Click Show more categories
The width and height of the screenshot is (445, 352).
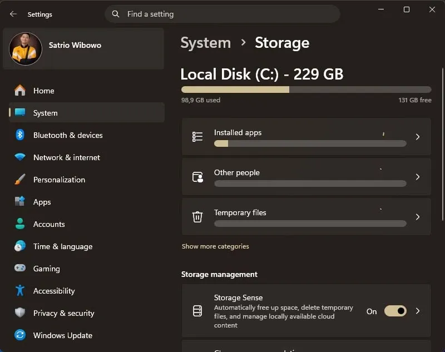point(215,246)
